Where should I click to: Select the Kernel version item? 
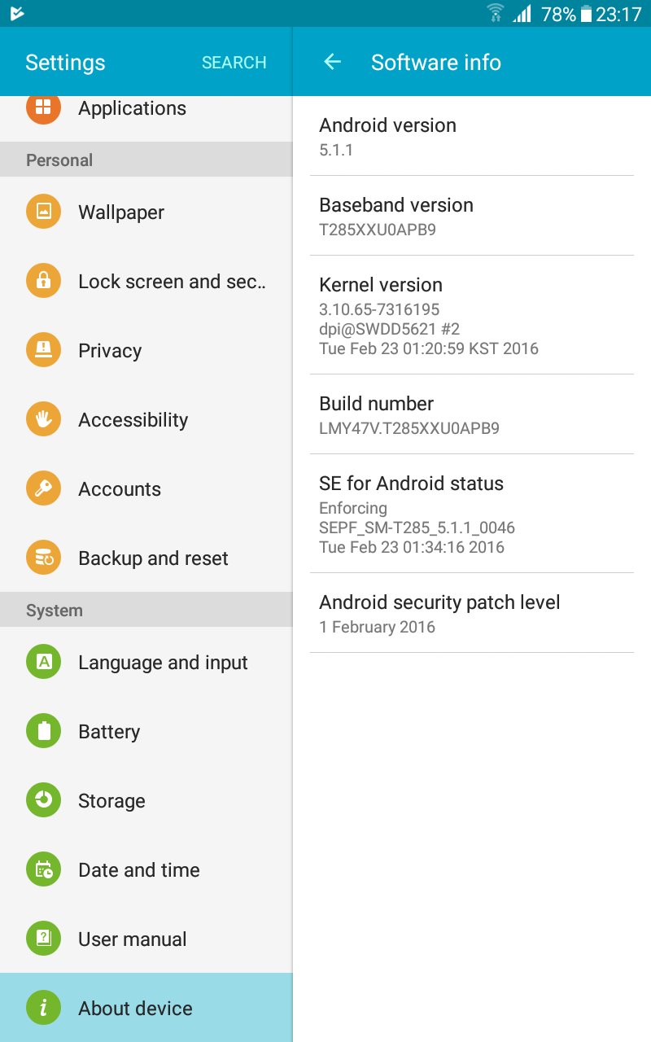tap(472, 315)
